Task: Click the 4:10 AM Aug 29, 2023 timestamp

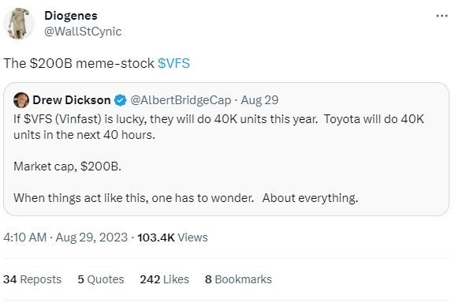Action: pos(65,238)
